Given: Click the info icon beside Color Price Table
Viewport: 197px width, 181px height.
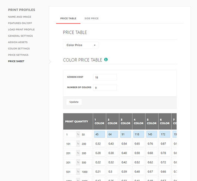Looking at the screenshot, I should pyautogui.click(x=106, y=60).
